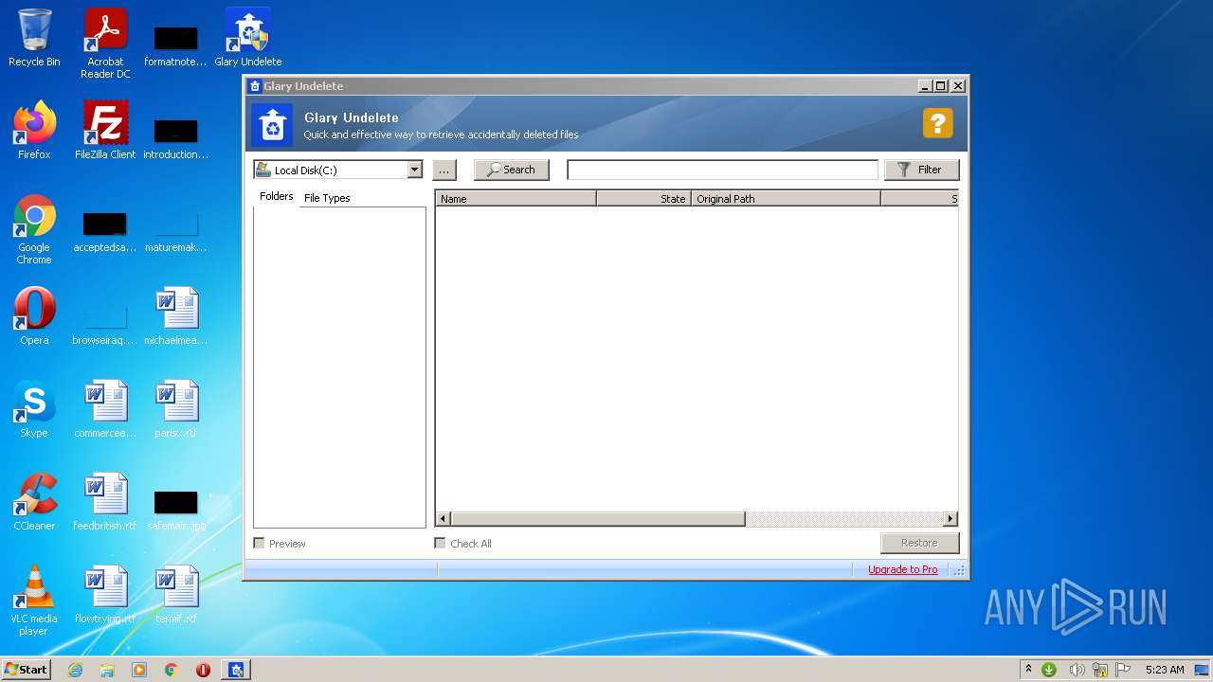The width and height of the screenshot is (1213, 682).
Task: Select the CCleaner desktop shortcut
Action: point(34,502)
